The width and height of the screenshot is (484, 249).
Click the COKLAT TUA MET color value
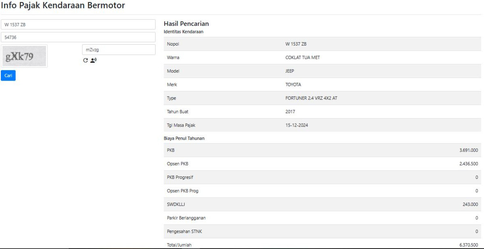(x=302, y=58)
